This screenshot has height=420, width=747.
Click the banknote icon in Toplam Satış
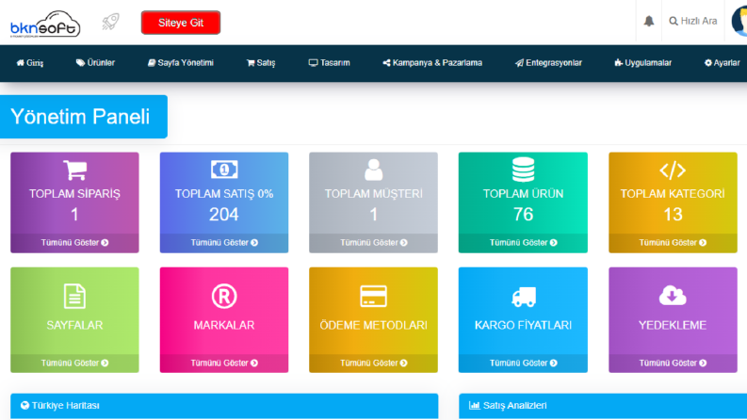[224, 170]
